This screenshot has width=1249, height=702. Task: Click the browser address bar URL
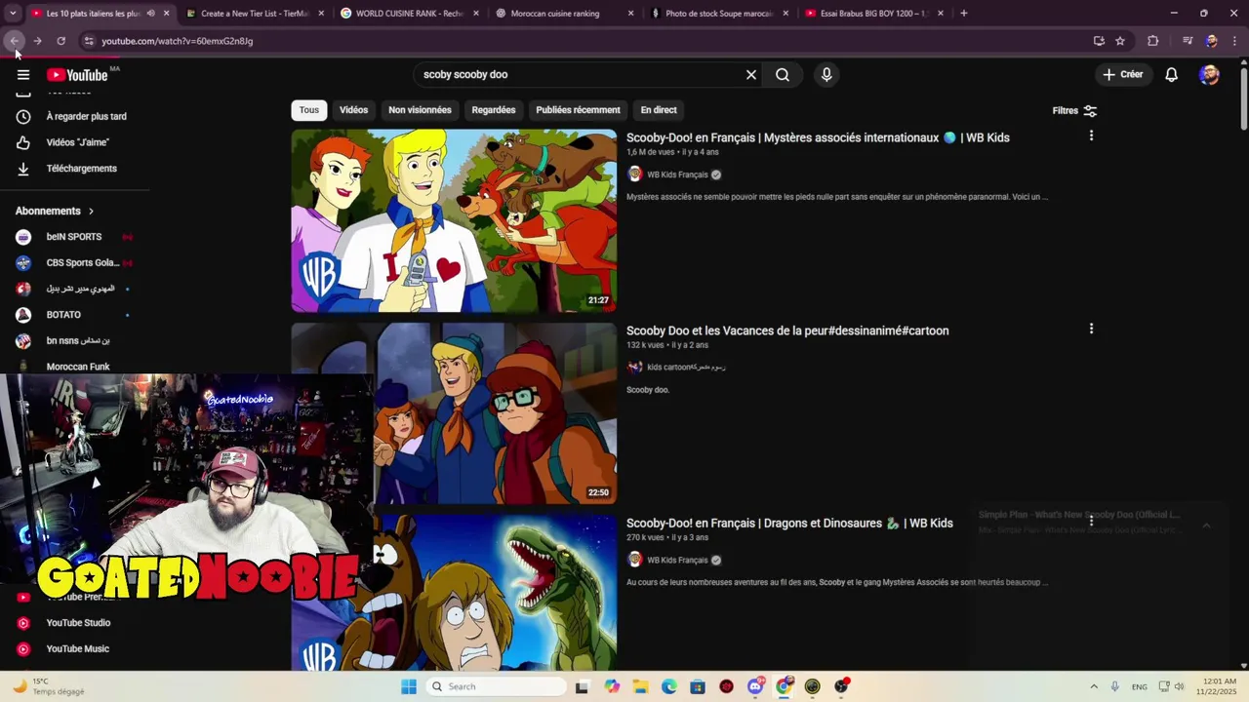178,41
